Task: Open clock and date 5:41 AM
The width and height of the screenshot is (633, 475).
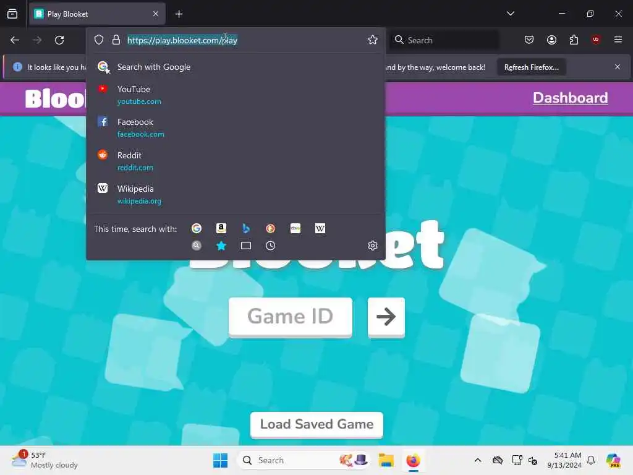Action: pos(564,460)
